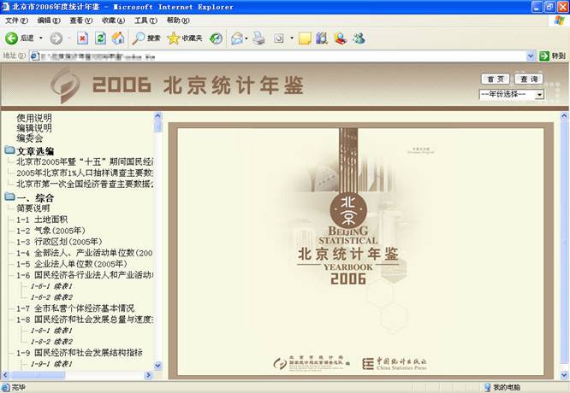The image size is (570, 393).
Task: Click the page icon in the address bar
Action: (34, 56)
